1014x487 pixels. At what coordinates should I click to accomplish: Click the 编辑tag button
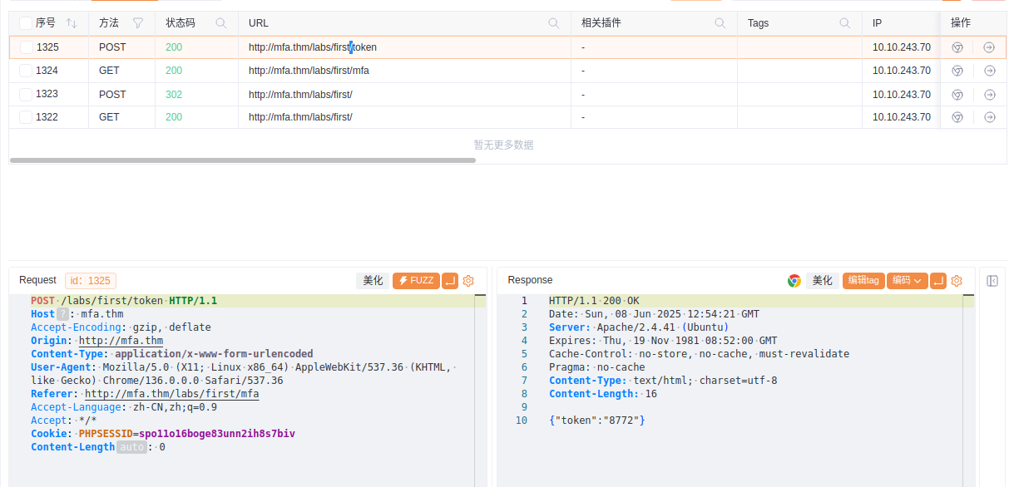pyautogui.click(x=863, y=281)
